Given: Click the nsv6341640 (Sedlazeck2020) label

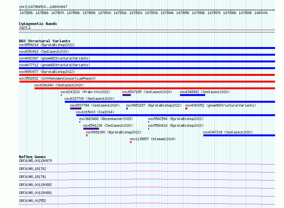Looking at the screenshot, I should [59, 85].
